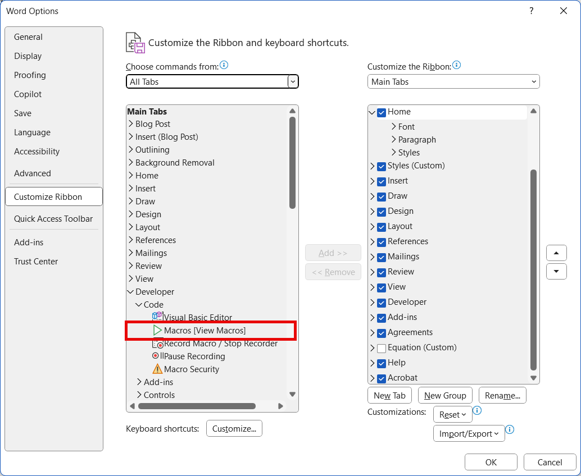Click the Record Macro icon
581x476 pixels.
(158, 344)
